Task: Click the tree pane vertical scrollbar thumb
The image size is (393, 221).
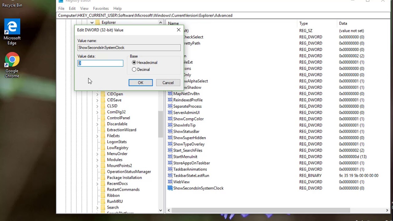Action: 161,124
